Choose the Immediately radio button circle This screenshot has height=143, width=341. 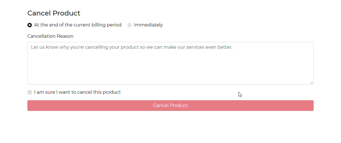[x=130, y=25]
